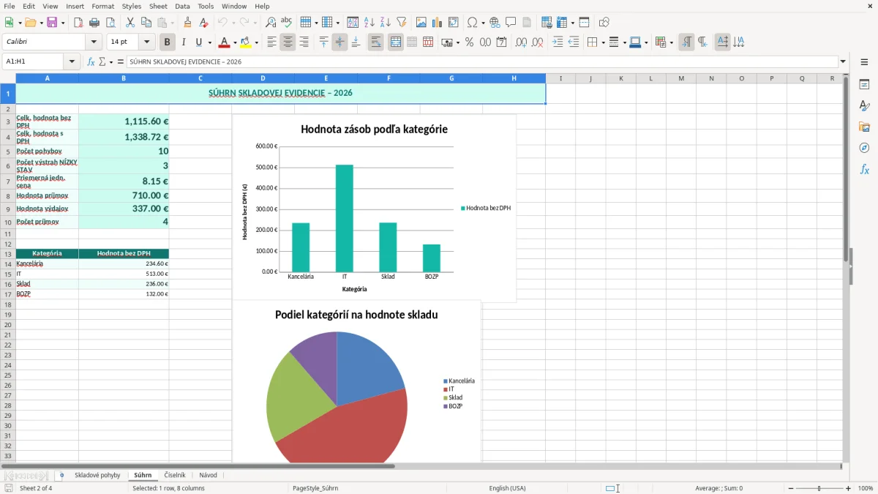Viewport: 878px width, 494px height.
Task: Expand the Name Box dropdown
Action: click(x=72, y=61)
